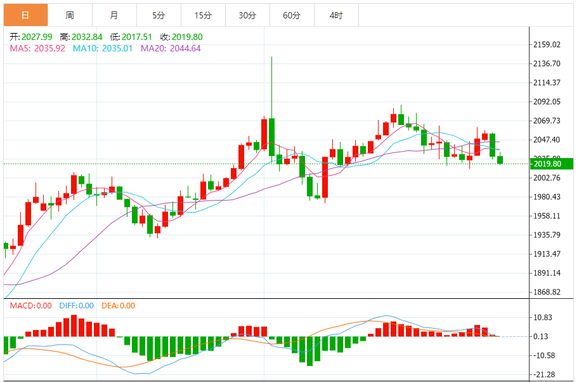The height and width of the screenshot is (382, 579).
Task: Click the -10.58 MACD axis label
Action: click(x=543, y=356)
